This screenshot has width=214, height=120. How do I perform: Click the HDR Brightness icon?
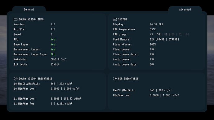[x=115, y=79]
